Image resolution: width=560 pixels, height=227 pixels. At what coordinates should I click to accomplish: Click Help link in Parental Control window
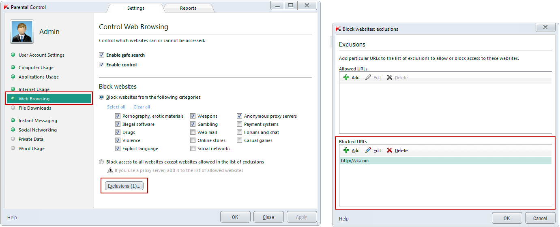click(x=12, y=217)
